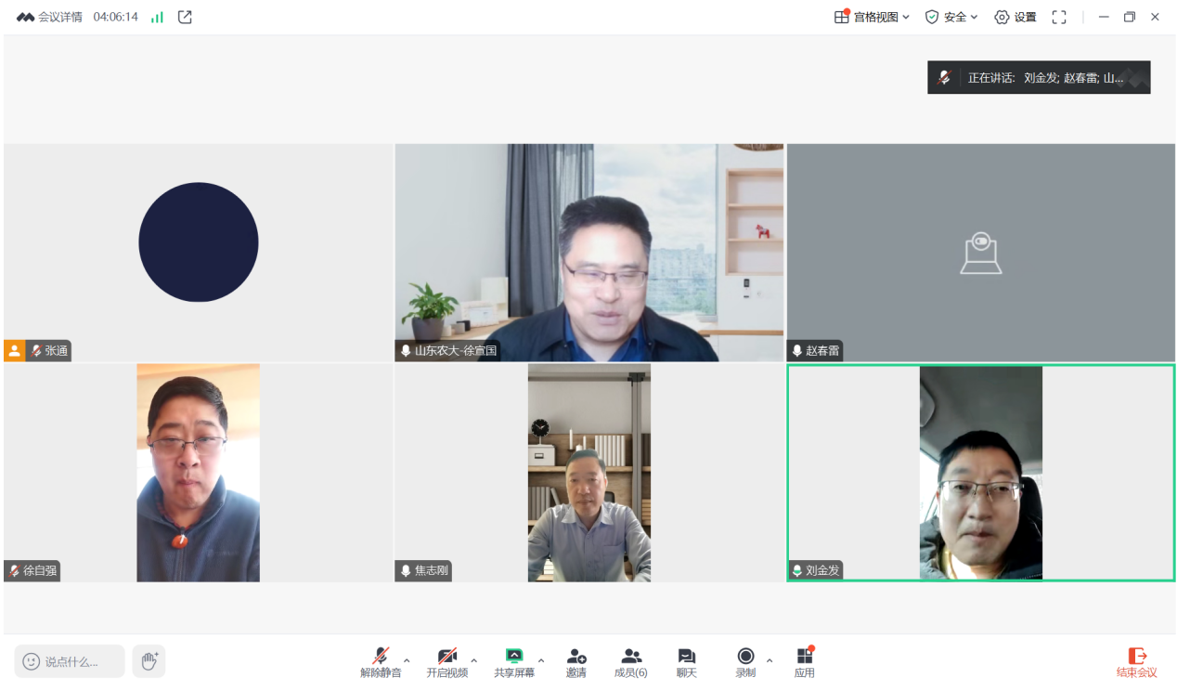
Task: Expand audio options arrow beside 解除静音
Action: coord(407,661)
